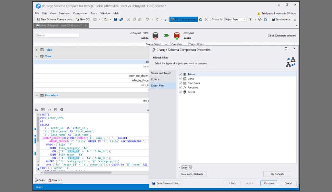Click third arrows icon in SQL diff toolbar

49,110
